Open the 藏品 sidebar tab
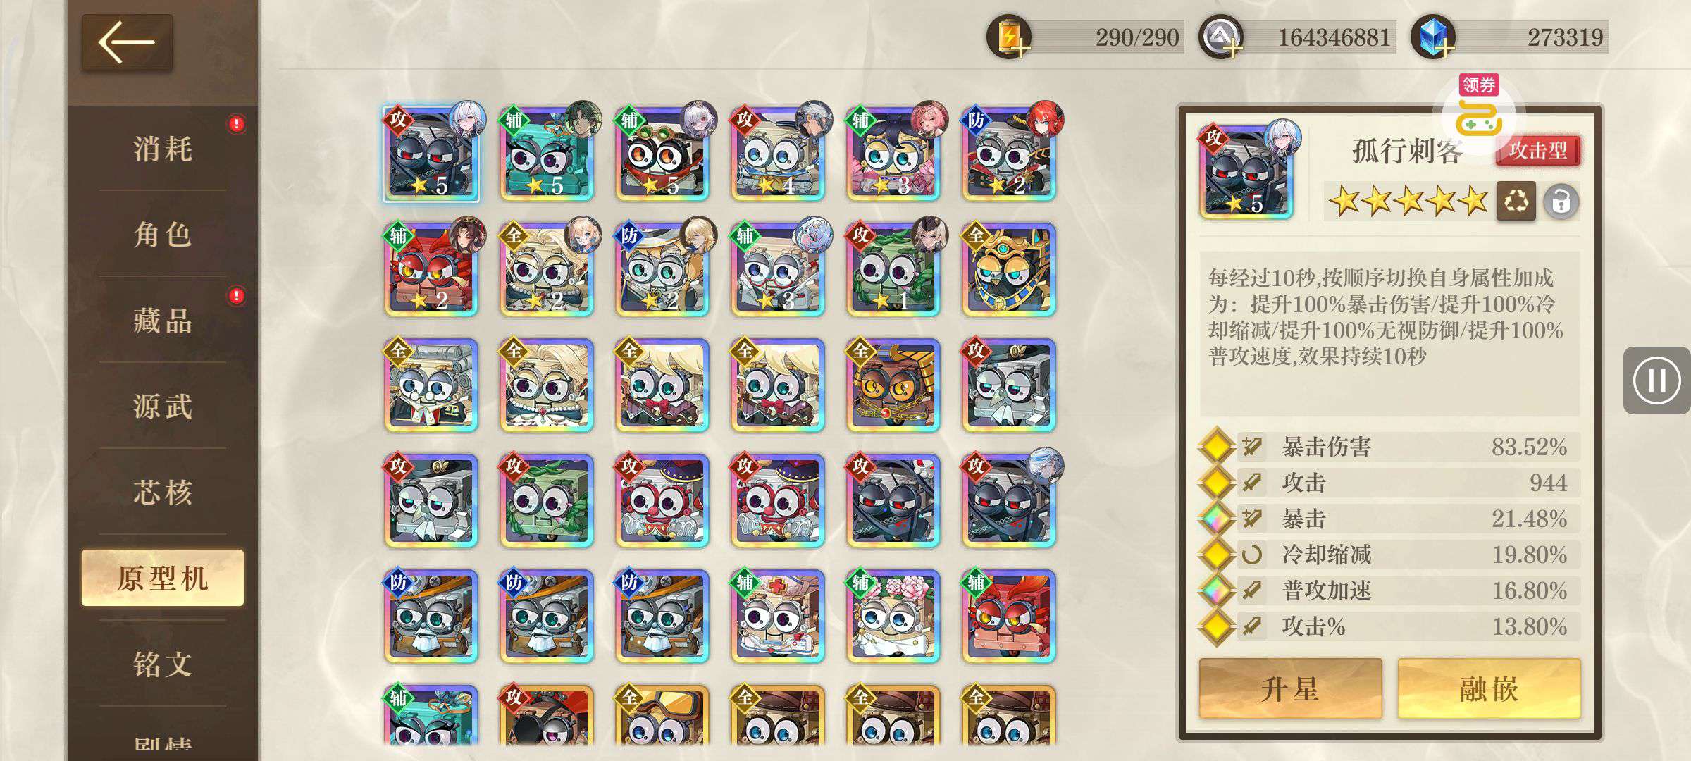Screen dimensions: 1691x761 [163, 321]
